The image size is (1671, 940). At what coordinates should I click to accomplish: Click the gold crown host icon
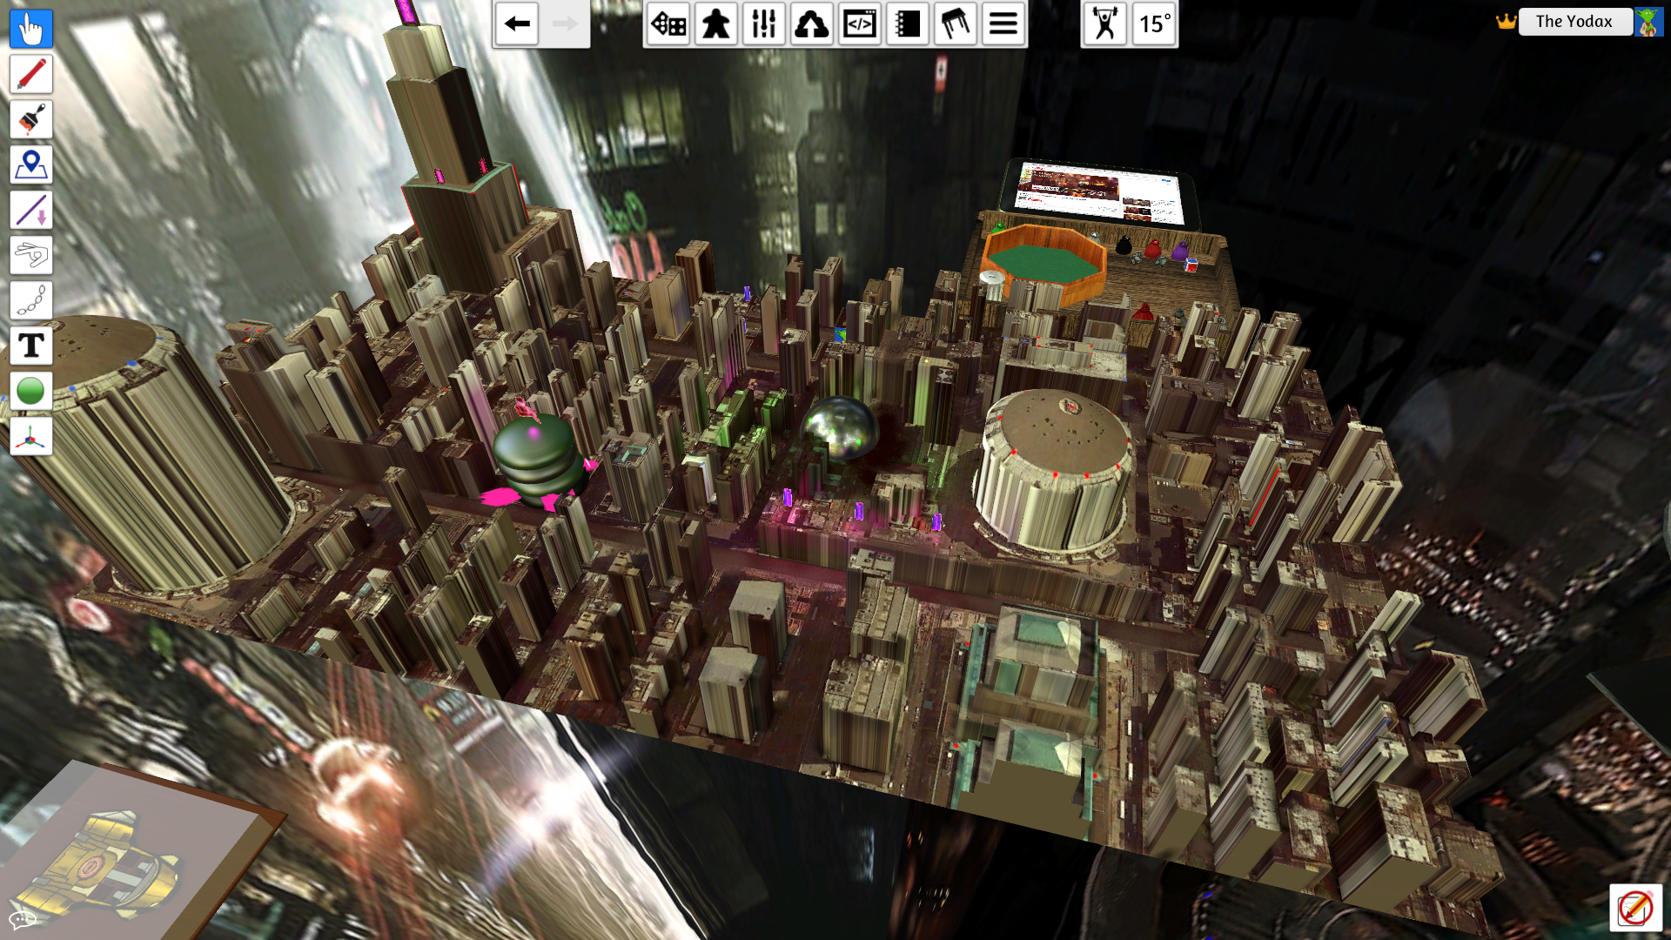1507,22
